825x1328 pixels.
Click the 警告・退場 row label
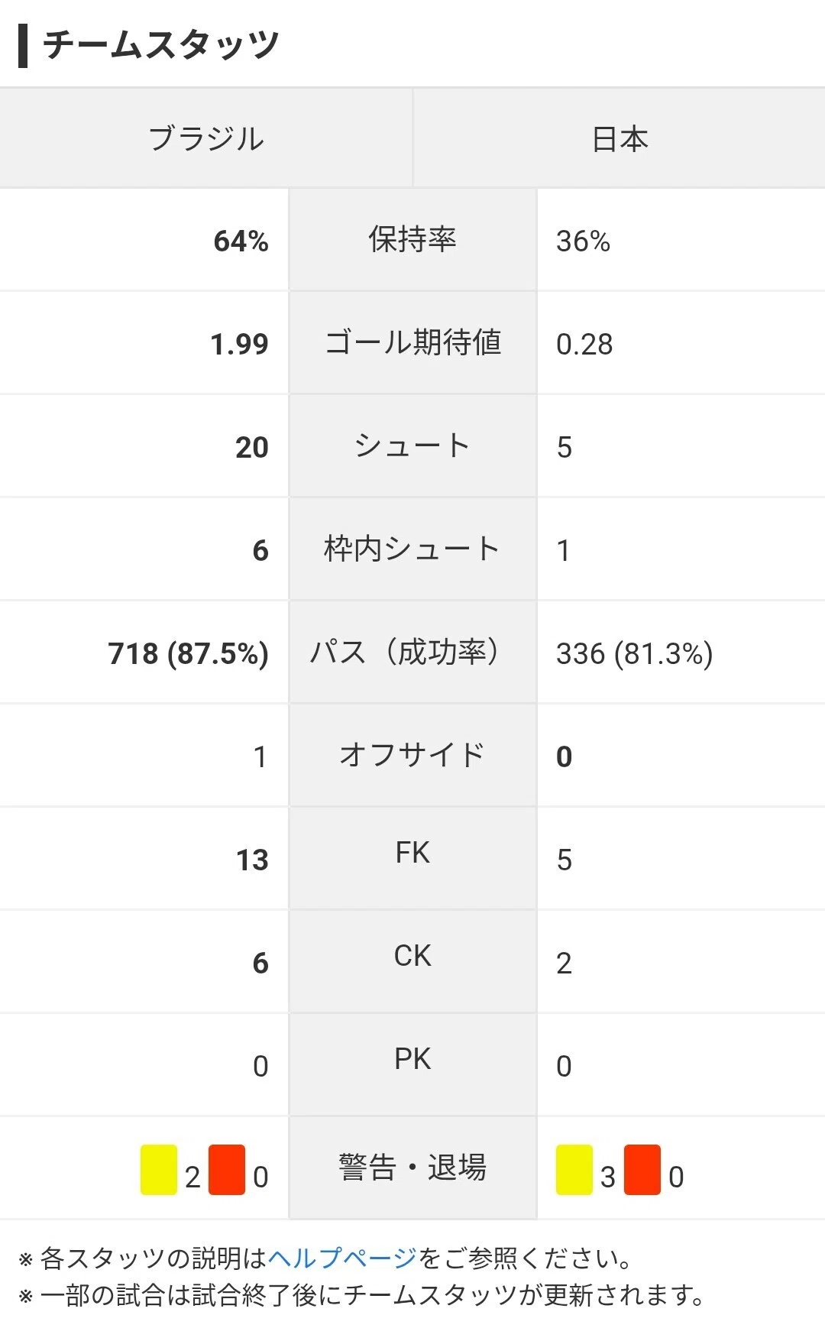coord(412,1168)
